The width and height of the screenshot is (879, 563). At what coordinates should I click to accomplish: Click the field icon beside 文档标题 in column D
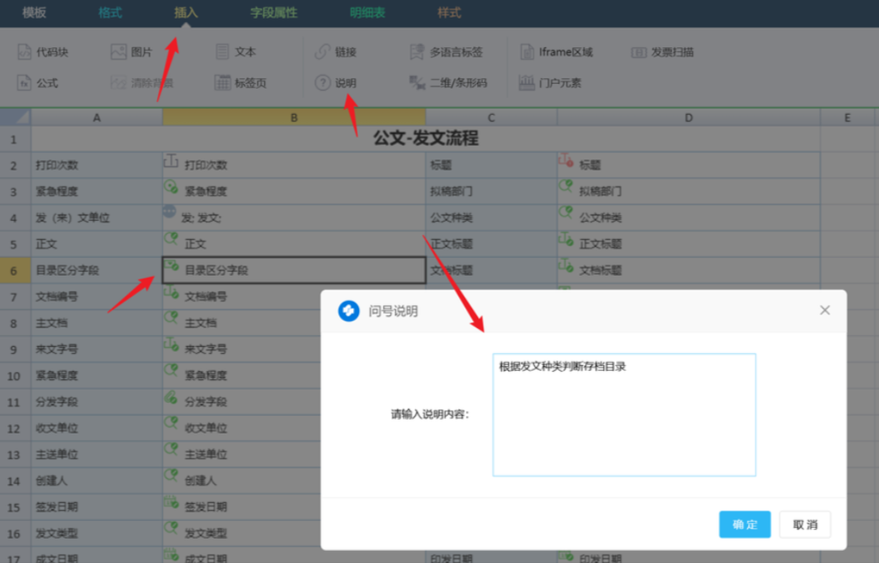pos(565,266)
